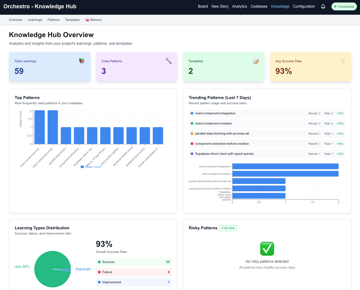Click the blue Improvement dot in the legend

coord(99,282)
